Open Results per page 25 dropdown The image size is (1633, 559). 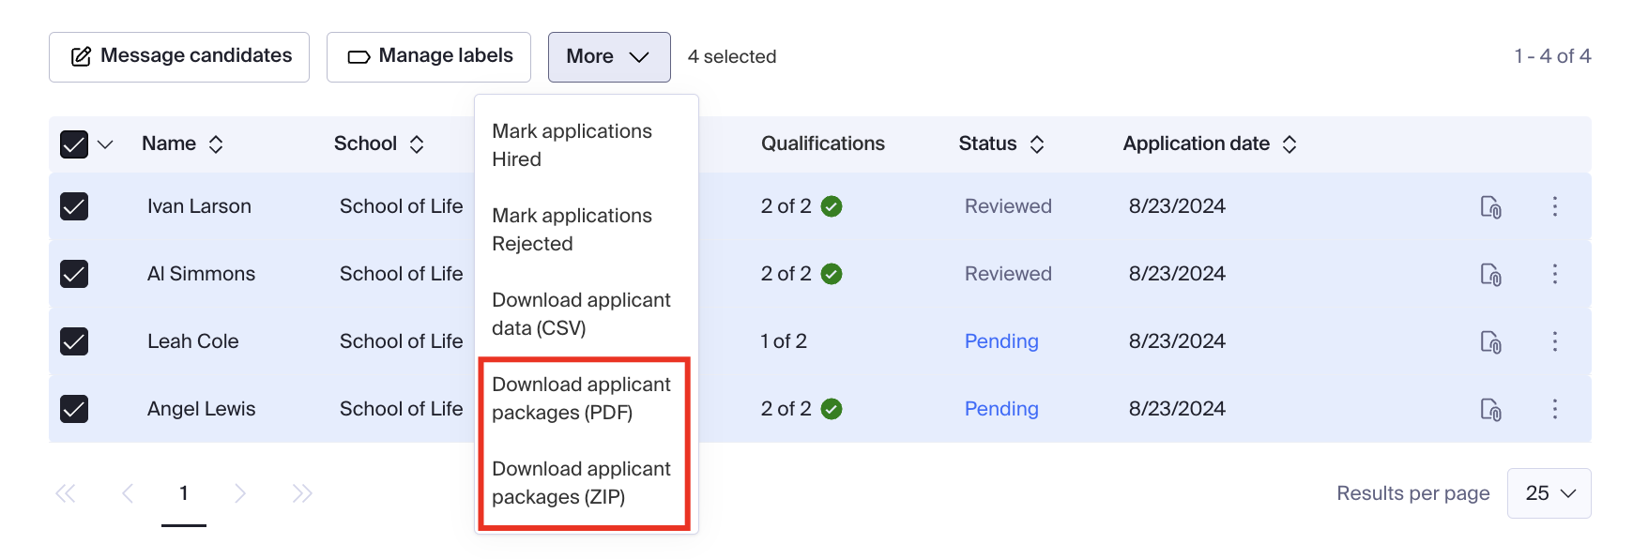pyautogui.click(x=1549, y=493)
